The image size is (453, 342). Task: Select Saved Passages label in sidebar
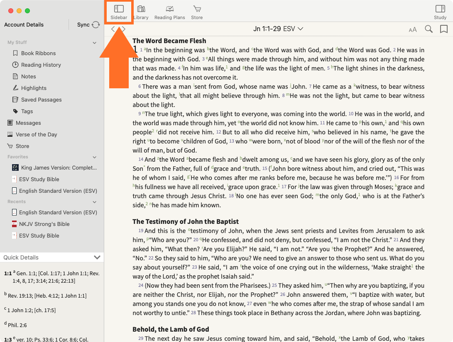click(x=41, y=99)
